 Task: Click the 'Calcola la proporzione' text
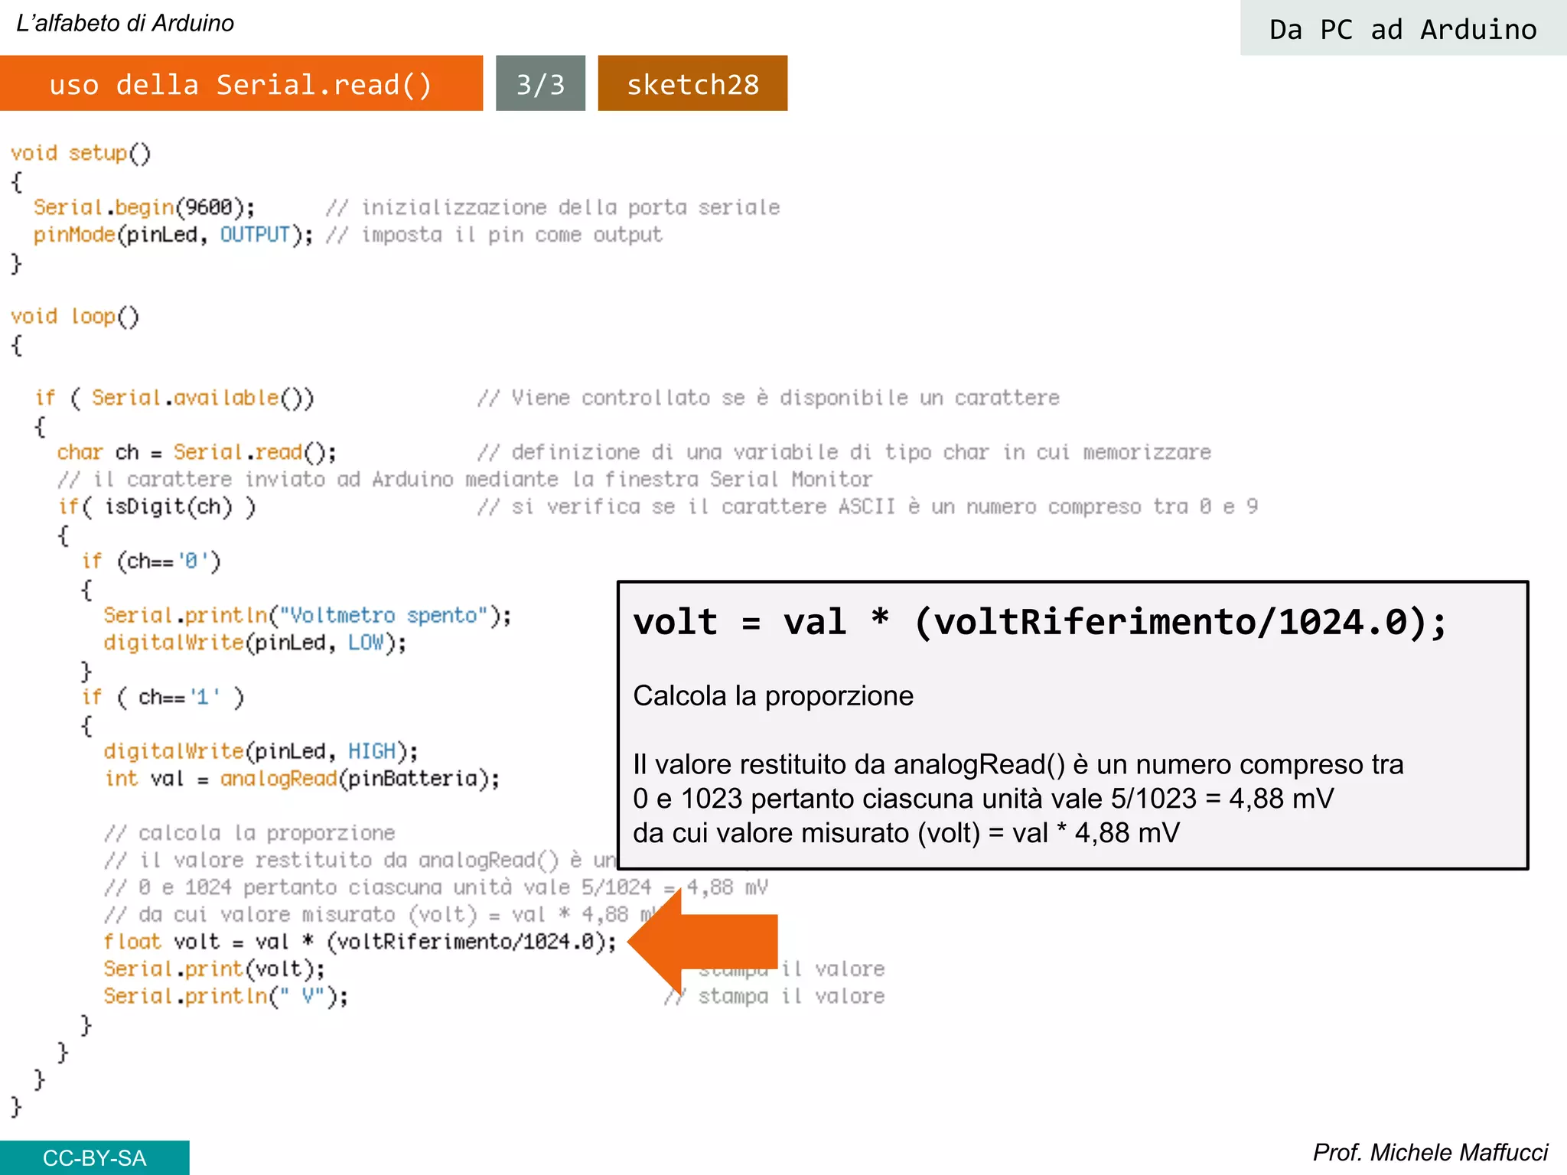[773, 695]
